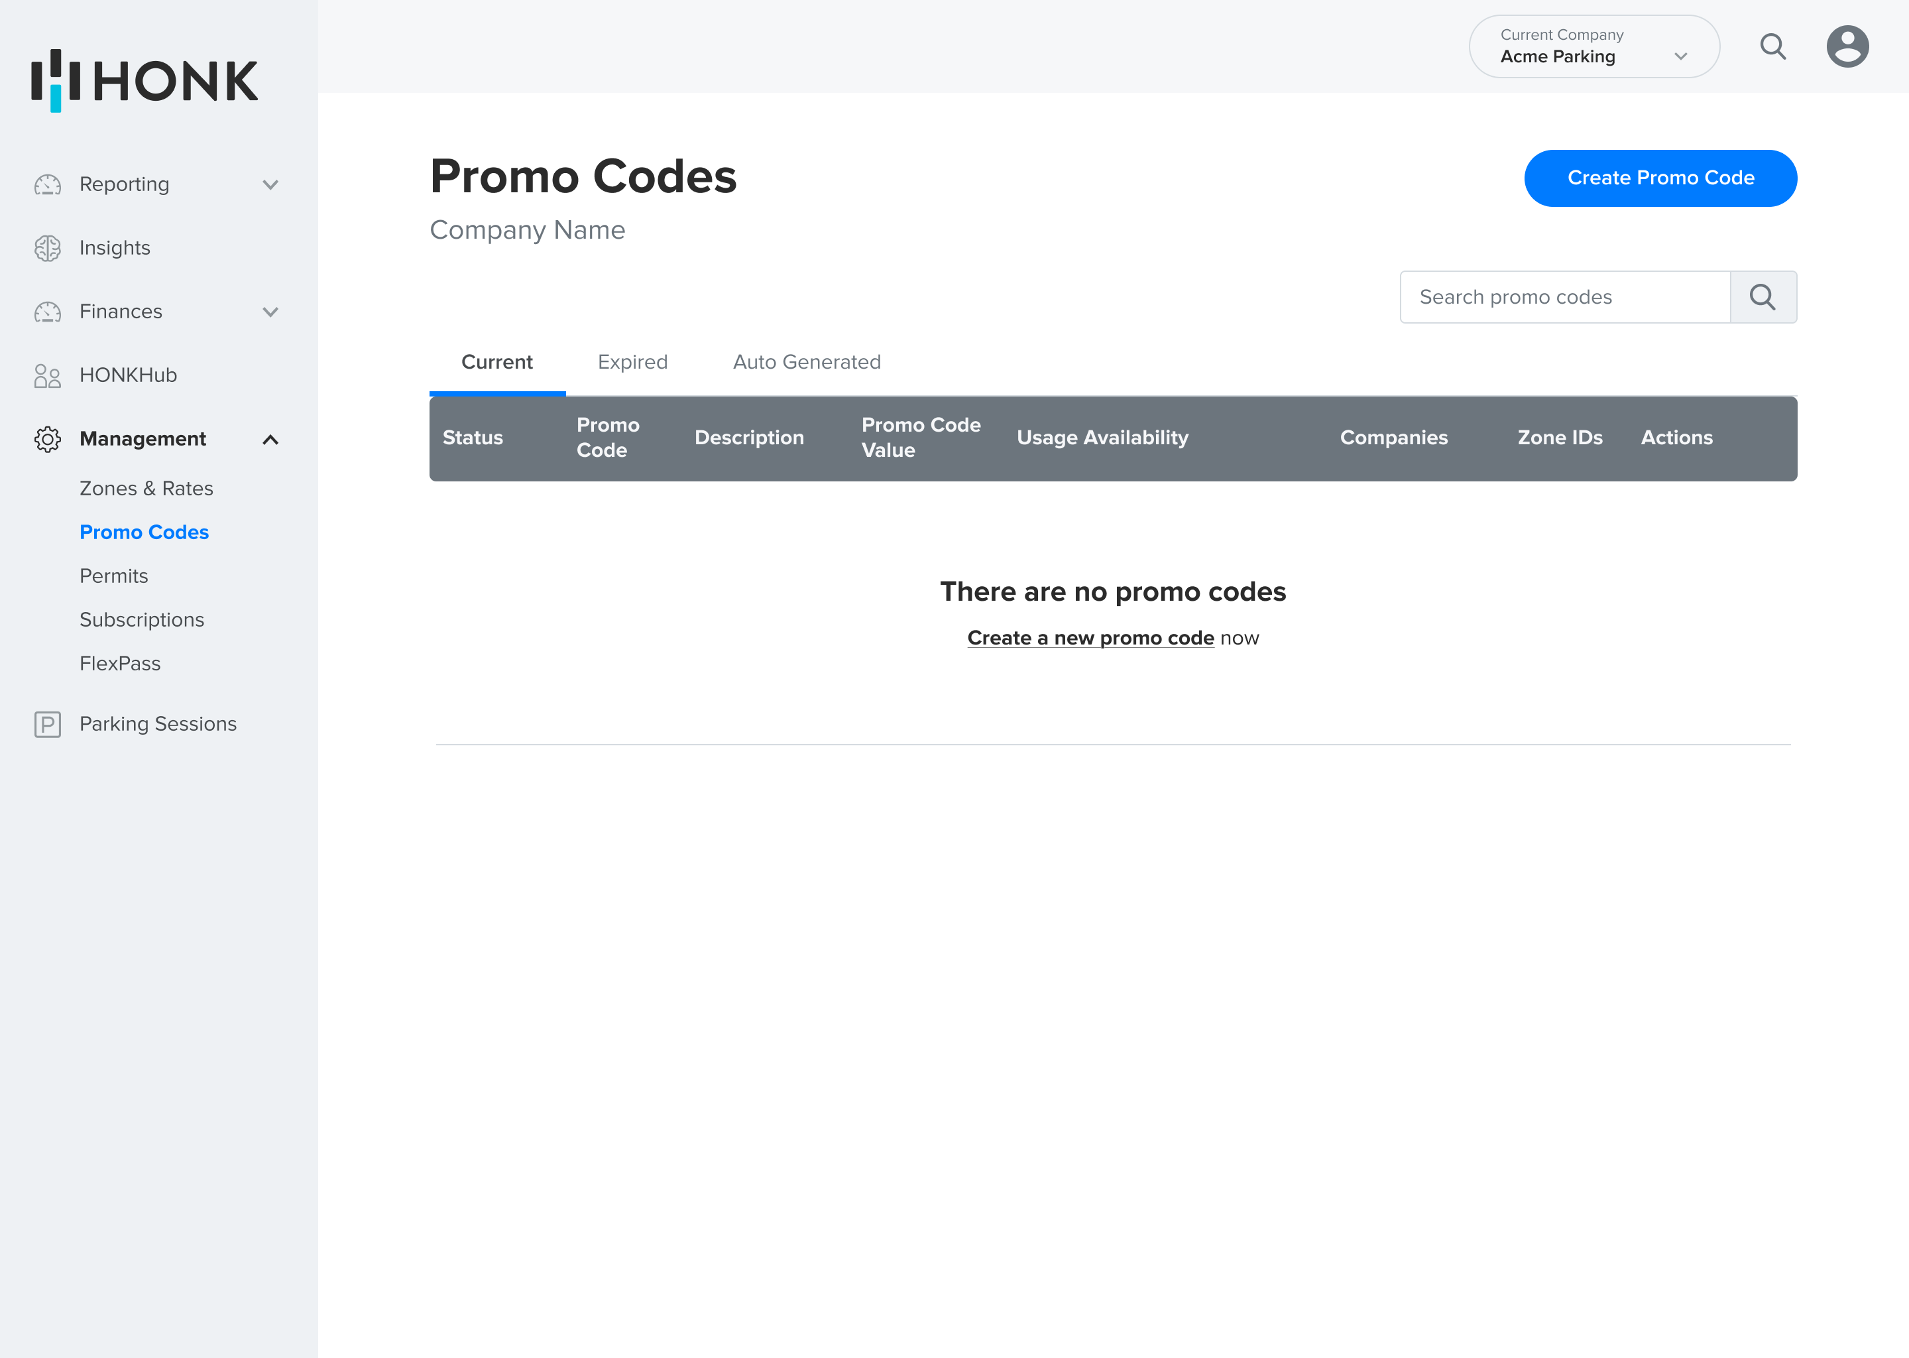The image size is (1909, 1358).
Task: Click the Insights brain icon
Action: (48, 249)
